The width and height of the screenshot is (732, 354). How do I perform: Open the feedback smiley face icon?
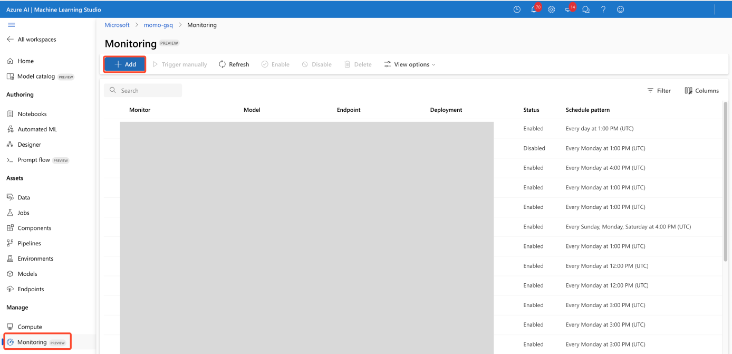620,10
